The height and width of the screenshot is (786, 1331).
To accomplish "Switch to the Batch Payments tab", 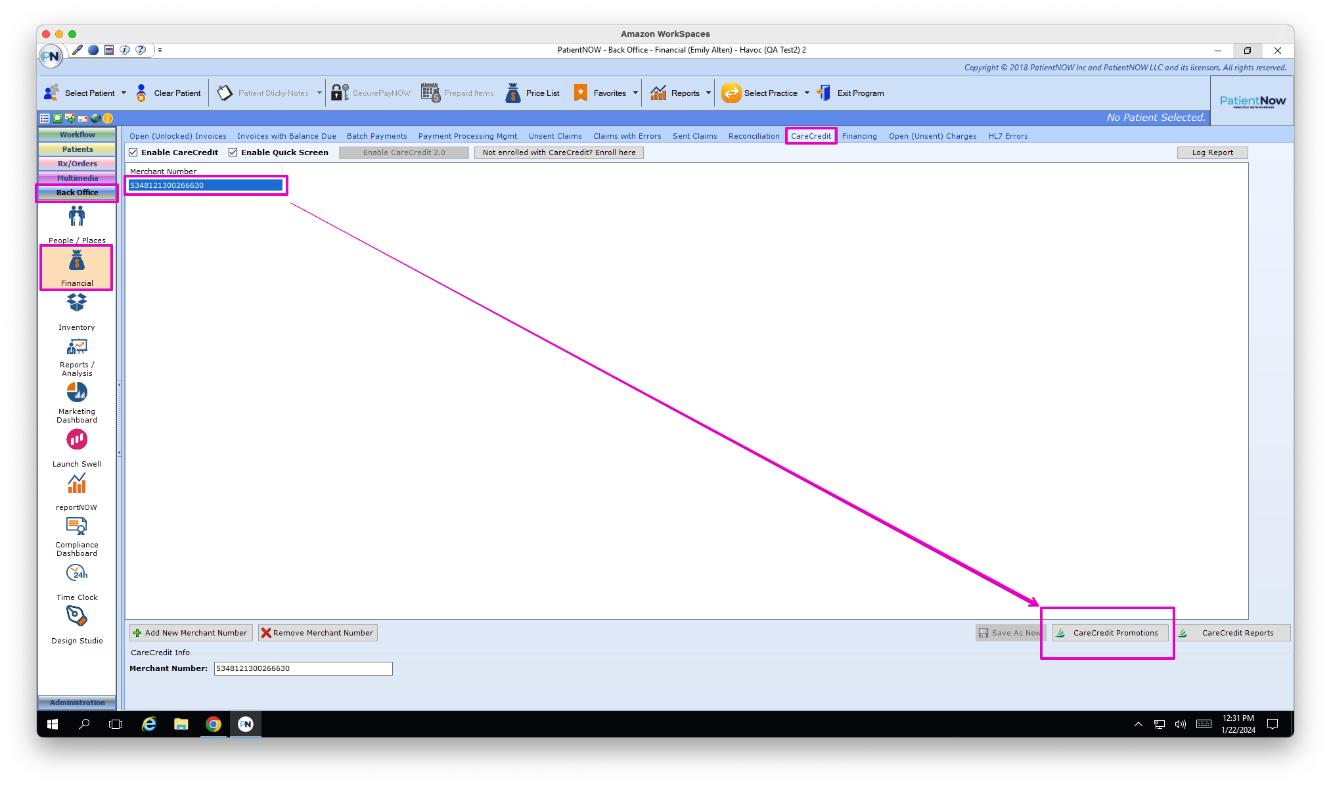I will 376,136.
